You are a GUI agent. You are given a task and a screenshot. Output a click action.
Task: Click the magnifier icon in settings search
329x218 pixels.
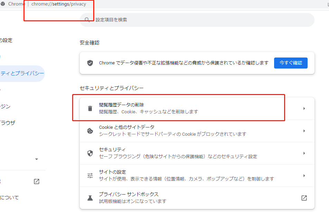point(87,20)
